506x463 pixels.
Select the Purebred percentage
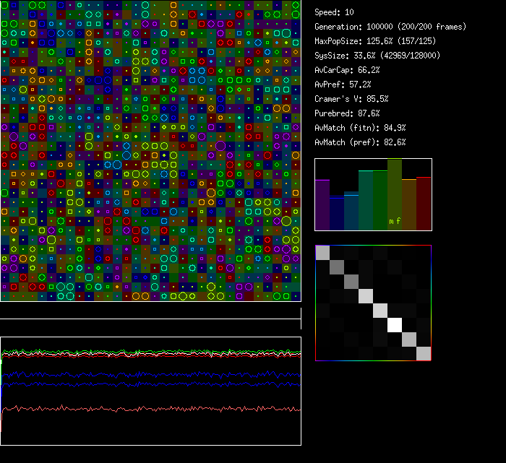click(347, 113)
